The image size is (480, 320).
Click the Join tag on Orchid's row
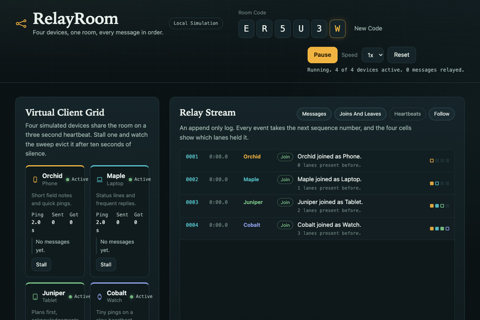(x=285, y=157)
